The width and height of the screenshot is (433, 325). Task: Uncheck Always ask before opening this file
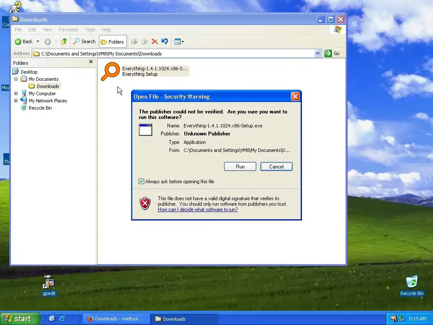(141, 181)
